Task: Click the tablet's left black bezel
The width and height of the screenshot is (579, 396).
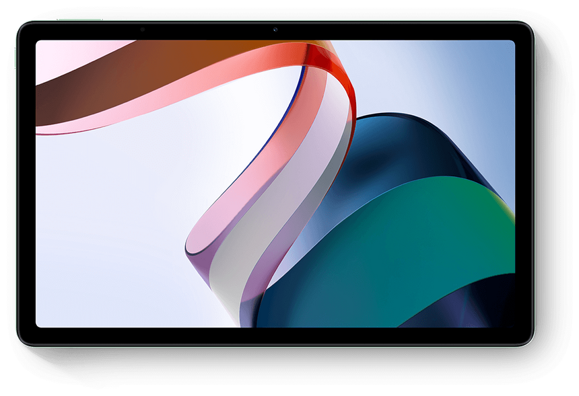Action: 26,183
